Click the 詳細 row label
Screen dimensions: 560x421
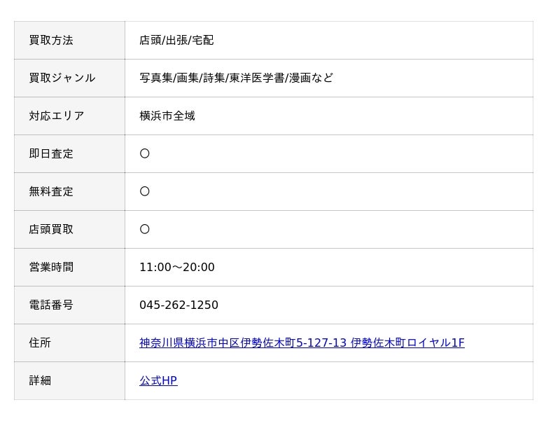[40, 380]
